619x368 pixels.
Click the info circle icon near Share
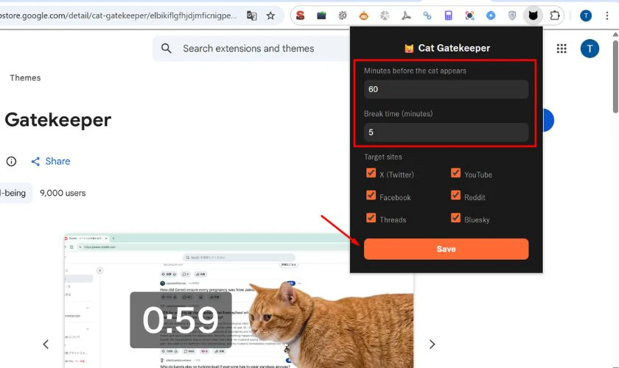12,161
